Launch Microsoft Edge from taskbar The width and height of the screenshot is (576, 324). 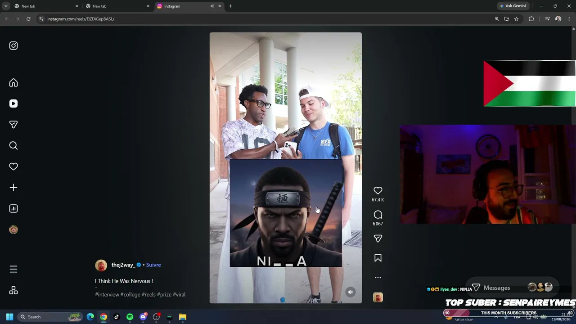coord(90,317)
